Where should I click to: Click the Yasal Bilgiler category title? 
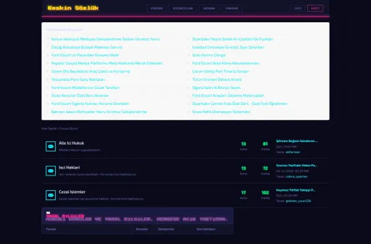tap(66, 216)
